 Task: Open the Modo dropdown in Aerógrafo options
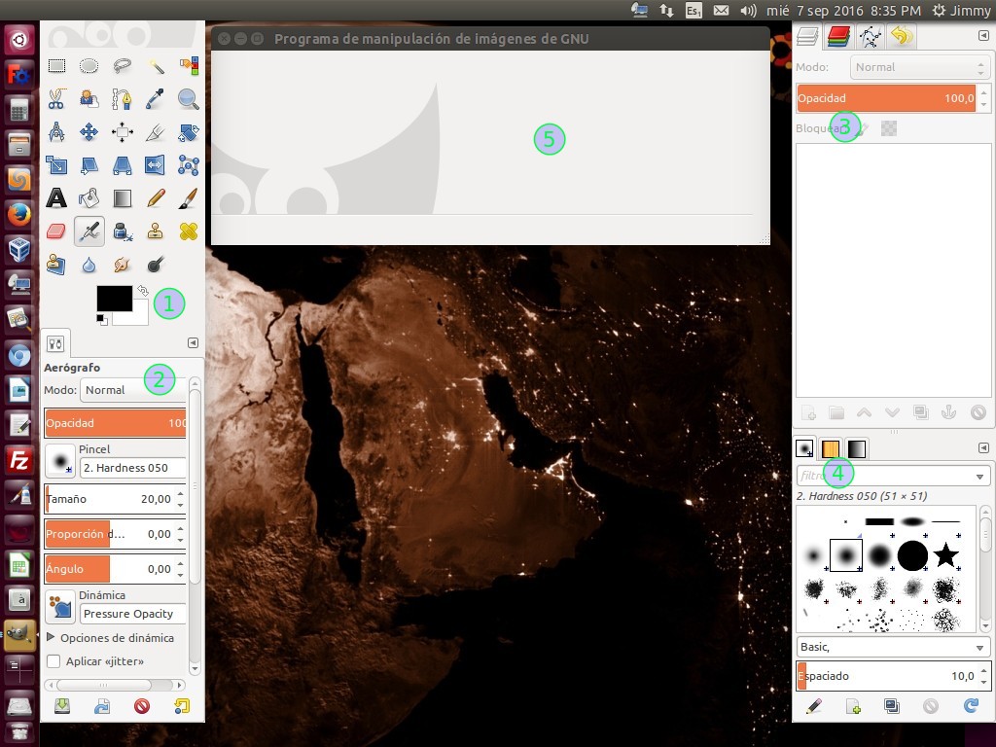133,390
